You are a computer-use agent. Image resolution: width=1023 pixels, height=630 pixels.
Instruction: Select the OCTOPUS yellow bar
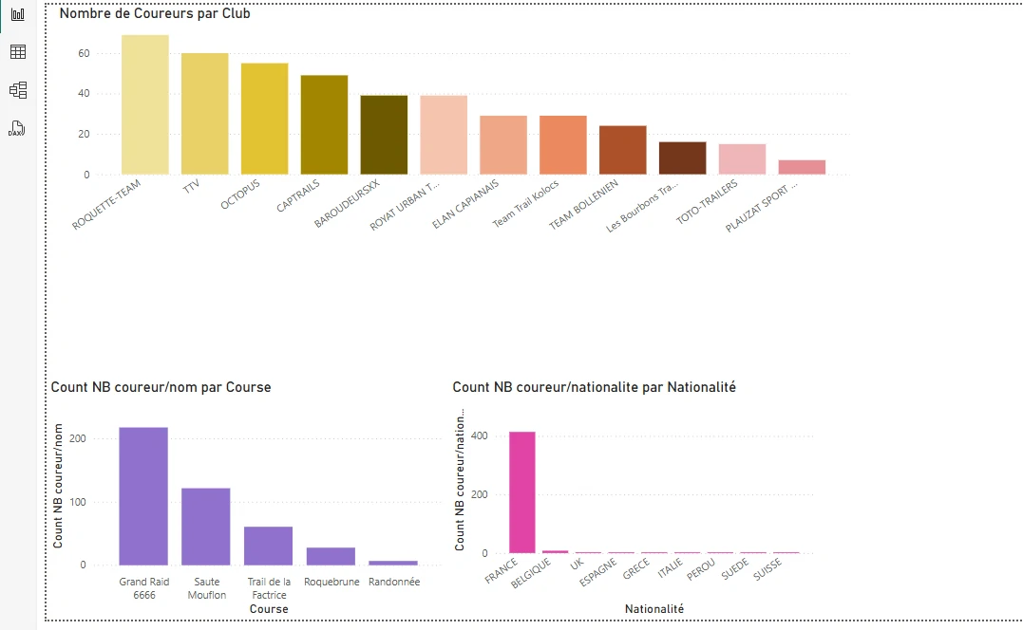pos(265,120)
